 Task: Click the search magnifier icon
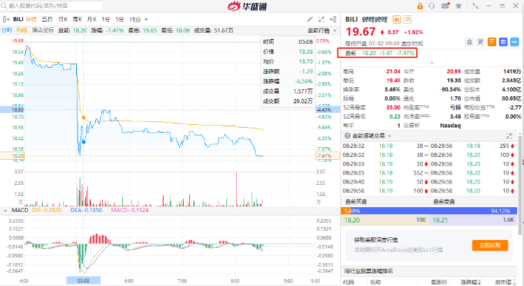pyautogui.click(x=4, y=6)
